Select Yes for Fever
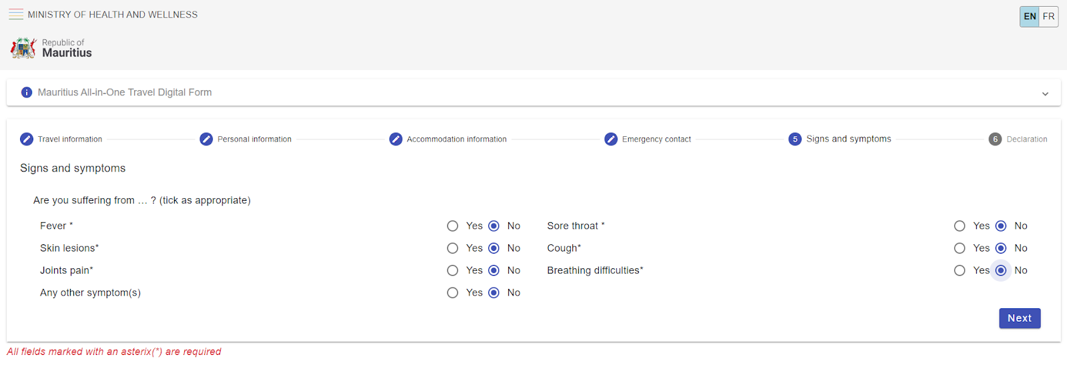 pyautogui.click(x=453, y=226)
